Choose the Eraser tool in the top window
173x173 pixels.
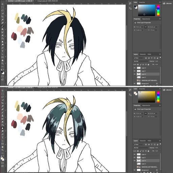(2, 35)
